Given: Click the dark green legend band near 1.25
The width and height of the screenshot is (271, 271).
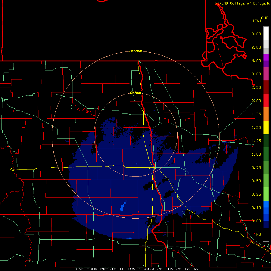Looking at the screenshot, I should tap(266, 141).
